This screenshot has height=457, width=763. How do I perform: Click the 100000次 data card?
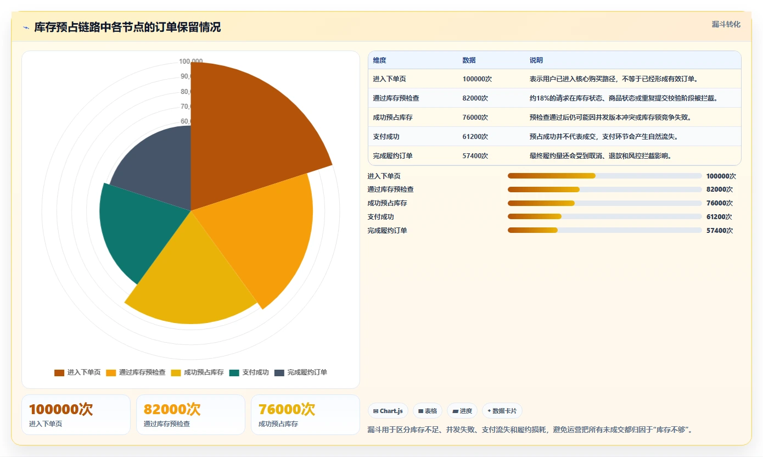pyautogui.click(x=76, y=415)
